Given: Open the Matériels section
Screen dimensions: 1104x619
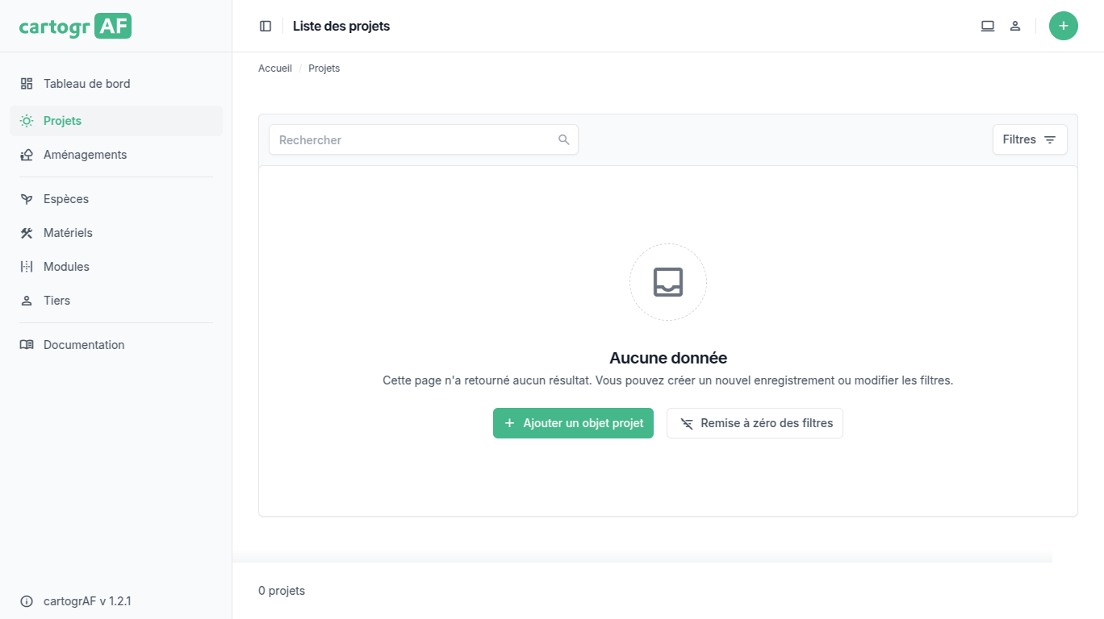Looking at the screenshot, I should point(68,233).
